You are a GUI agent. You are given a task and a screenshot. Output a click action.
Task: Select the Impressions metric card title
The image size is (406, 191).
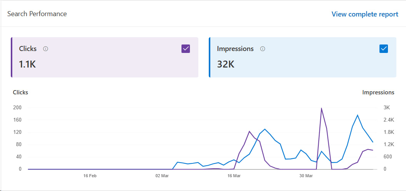[235, 49]
